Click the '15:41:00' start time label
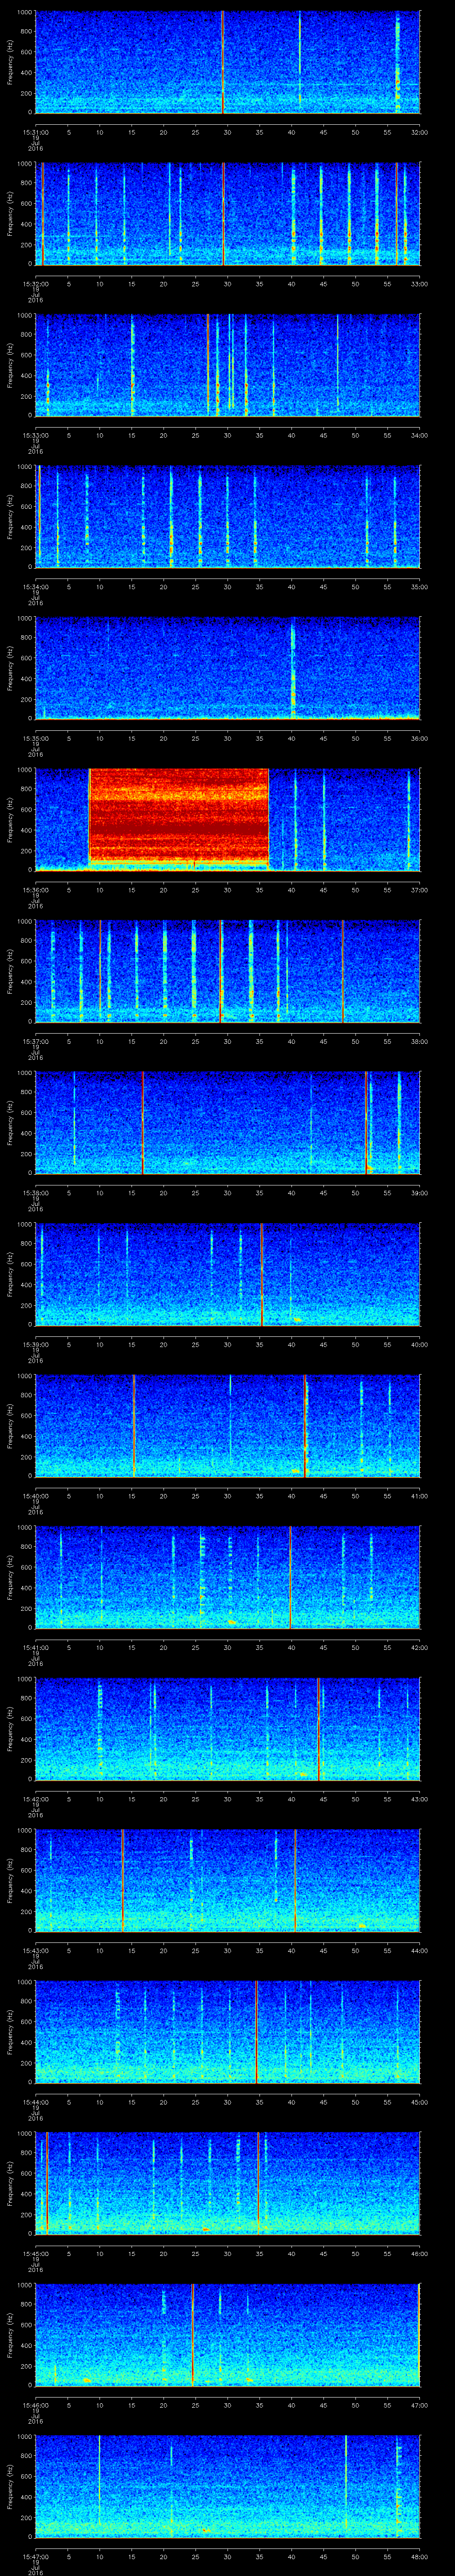 pos(36,1647)
